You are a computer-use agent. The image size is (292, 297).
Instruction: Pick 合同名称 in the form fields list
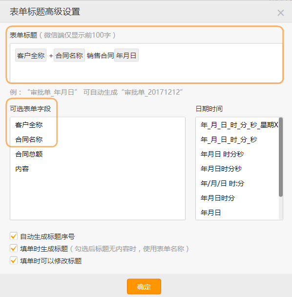click(x=29, y=139)
